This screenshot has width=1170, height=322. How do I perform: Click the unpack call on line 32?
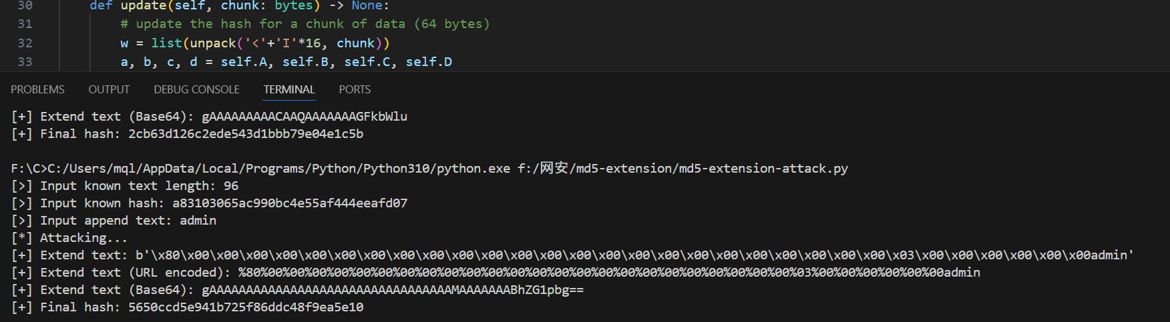[x=212, y=43]
